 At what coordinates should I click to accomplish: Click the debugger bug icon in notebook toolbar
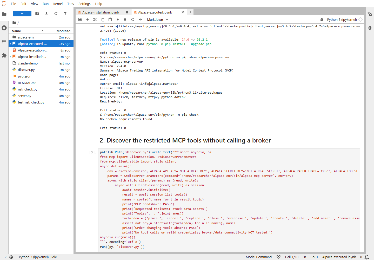[322, 19]
